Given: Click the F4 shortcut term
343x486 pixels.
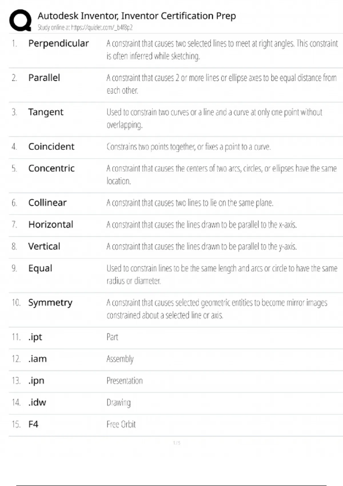Looking at the screenshot, I should tap(33, 424).
